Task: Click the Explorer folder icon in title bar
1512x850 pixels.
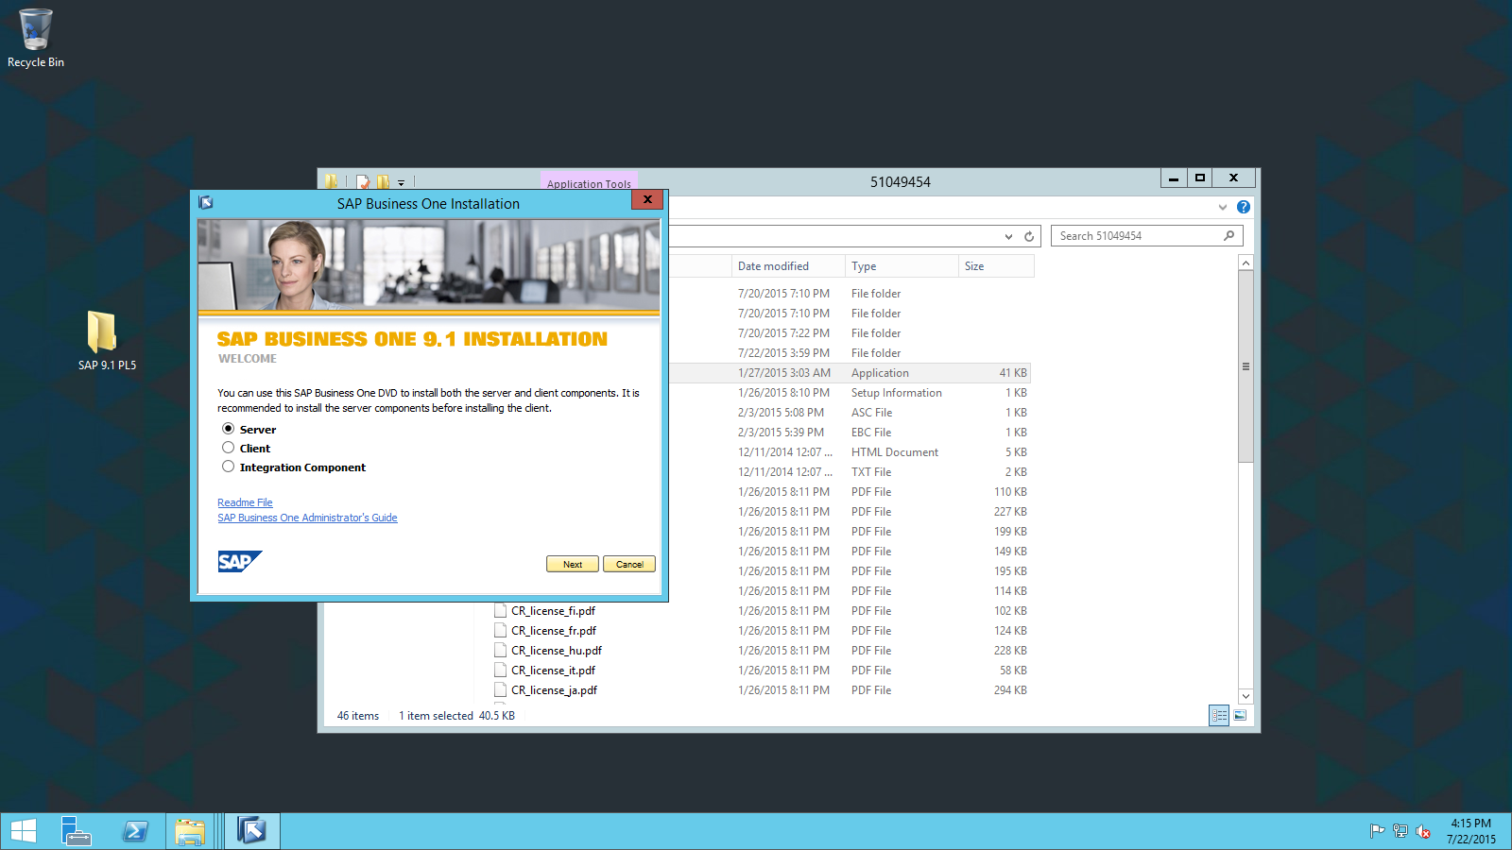Action: tap(331, 180)
